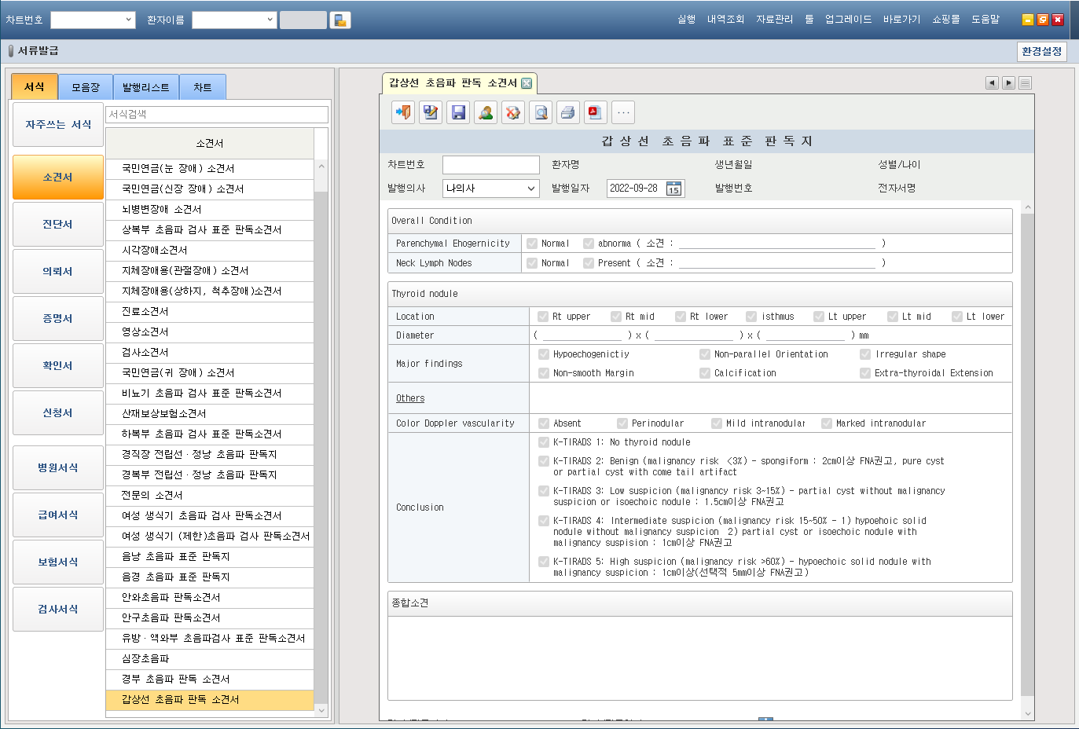Open the 발행의사 dropdown
Image resolution: width=1079 pixels, height=729 pixels.
(530, 189)
